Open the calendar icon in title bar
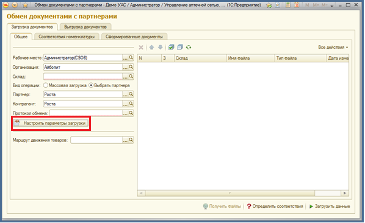Screen dimensions: 365x223 297,5
